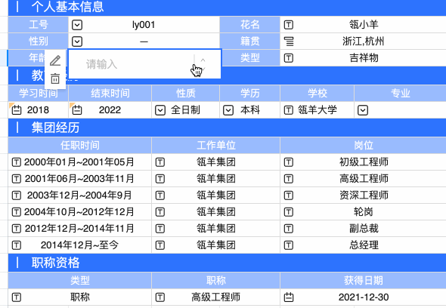The height and width of the screenshot is (308, 446).
Task: Click the calendar icon beside 2022
Action: (77, 110)
